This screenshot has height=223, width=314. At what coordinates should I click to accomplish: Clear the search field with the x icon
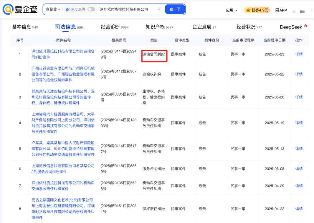pos(159,9)
